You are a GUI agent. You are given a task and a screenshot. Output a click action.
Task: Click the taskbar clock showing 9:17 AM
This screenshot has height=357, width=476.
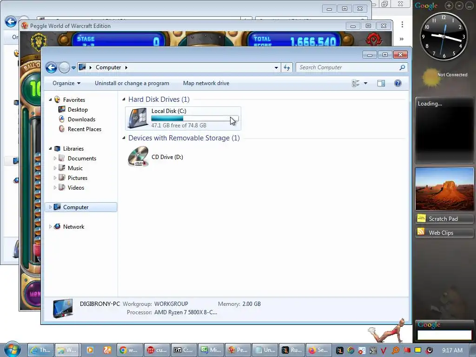point(452,350)
